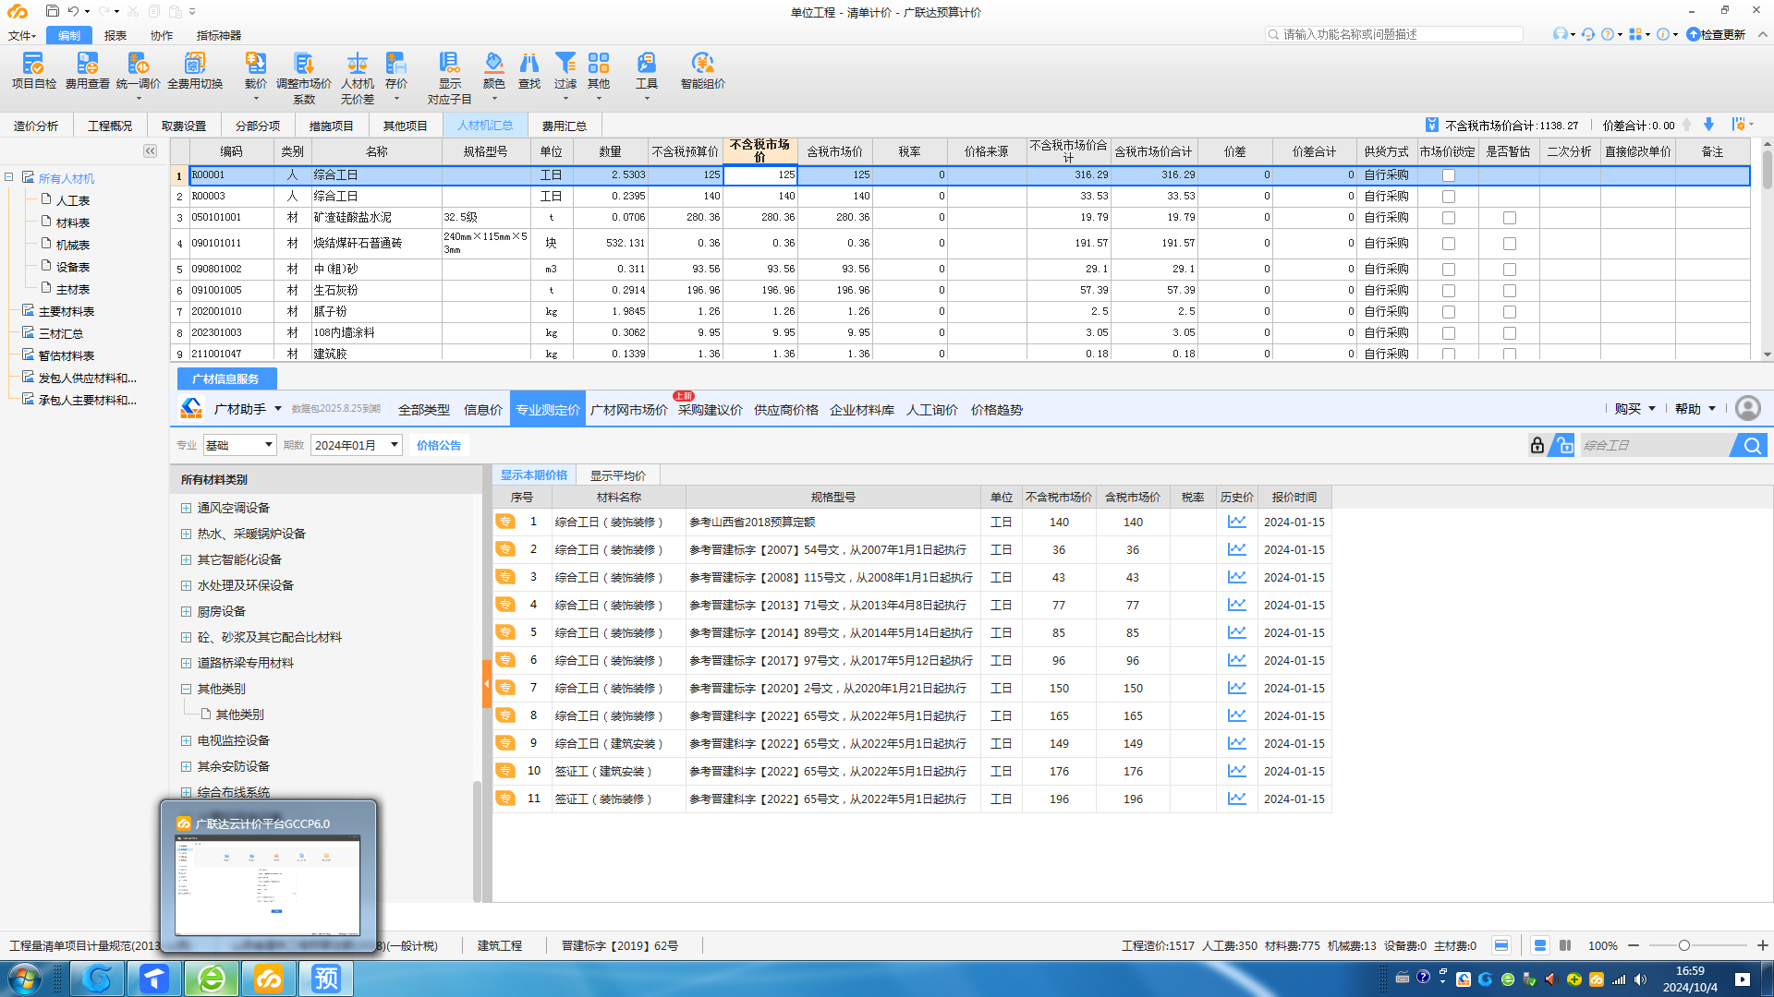1774x997 pixels.
Task: Open history price chart for row 1
Action: tap(1236, 522)
